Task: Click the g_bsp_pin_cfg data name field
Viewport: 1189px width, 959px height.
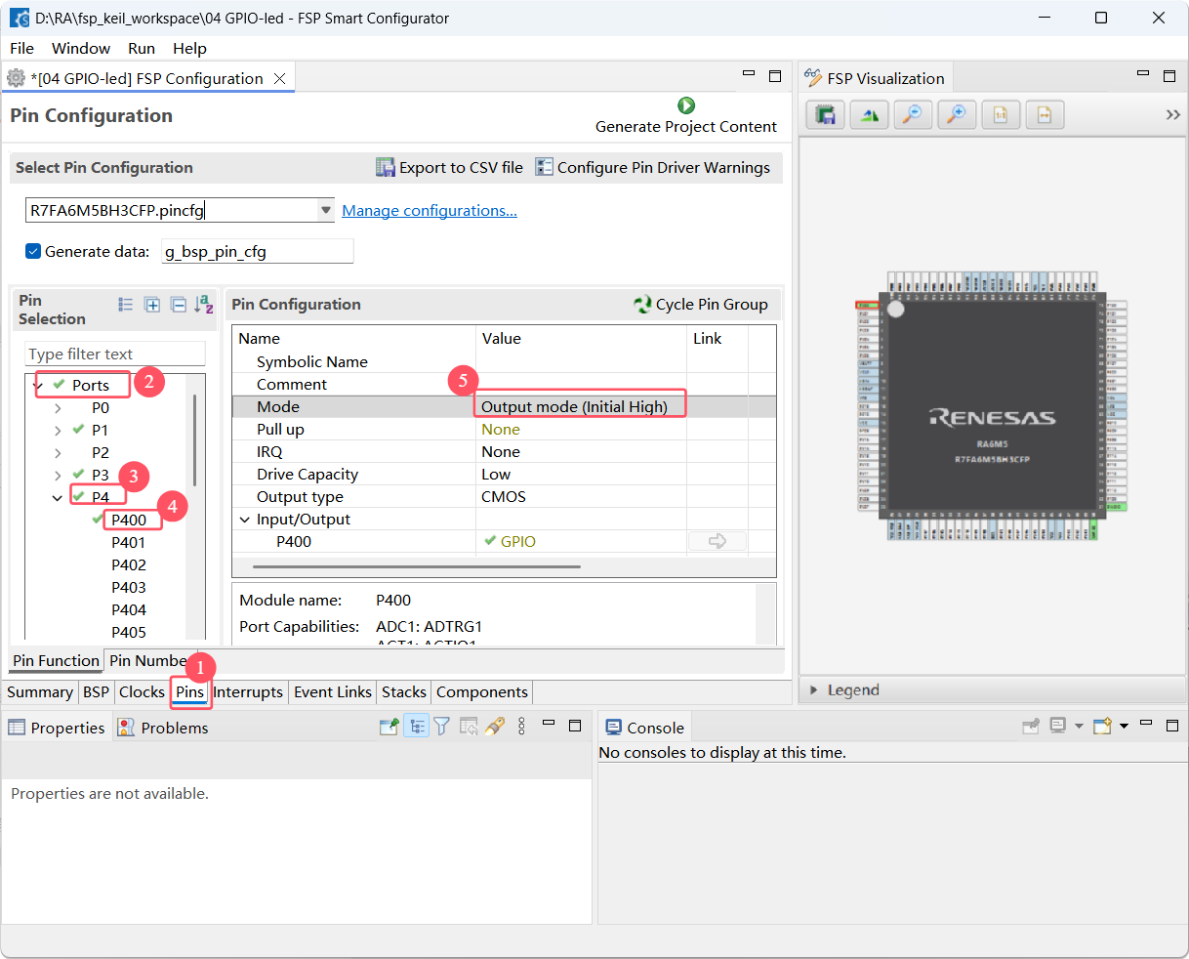Action: (x=258, y=251)
